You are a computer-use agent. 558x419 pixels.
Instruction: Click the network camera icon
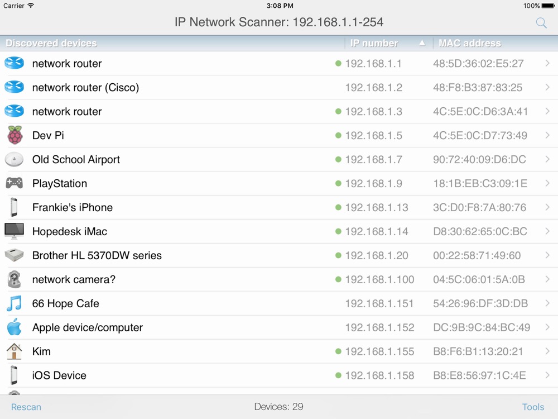pos(15,279)
